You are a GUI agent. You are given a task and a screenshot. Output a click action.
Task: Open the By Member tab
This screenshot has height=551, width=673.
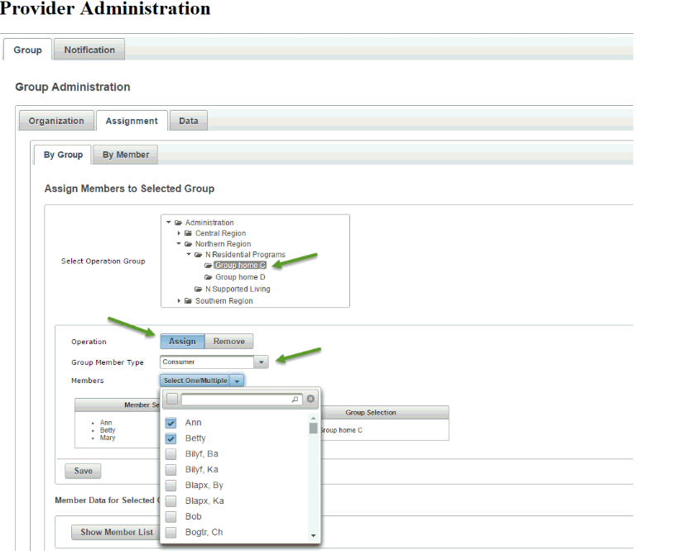[126, 155]
